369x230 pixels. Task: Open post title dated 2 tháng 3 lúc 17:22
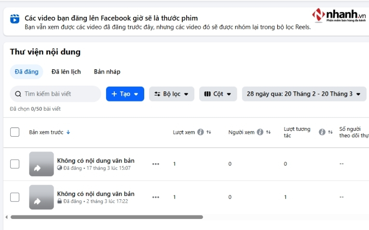click(96, 194)
